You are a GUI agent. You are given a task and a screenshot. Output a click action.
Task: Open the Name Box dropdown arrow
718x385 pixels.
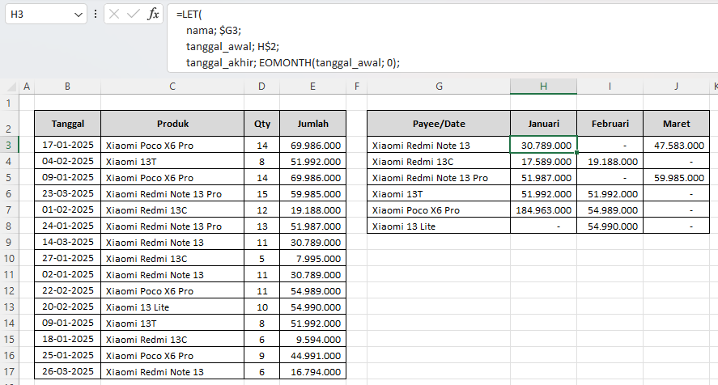(78, 15)
